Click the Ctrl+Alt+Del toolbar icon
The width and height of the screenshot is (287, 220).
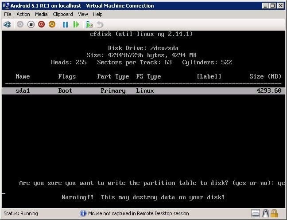[x=7, y=24]
